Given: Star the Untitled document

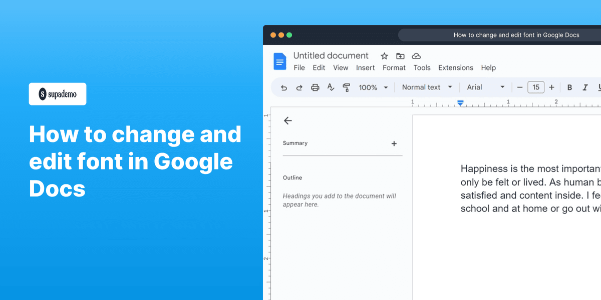Looking at the screenshot, I should (384, 56).
